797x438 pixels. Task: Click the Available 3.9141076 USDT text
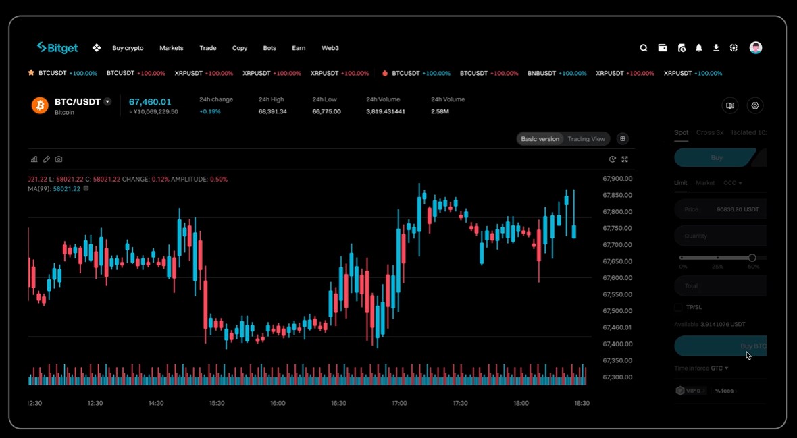pyautogui.click(x=710, y=324)
